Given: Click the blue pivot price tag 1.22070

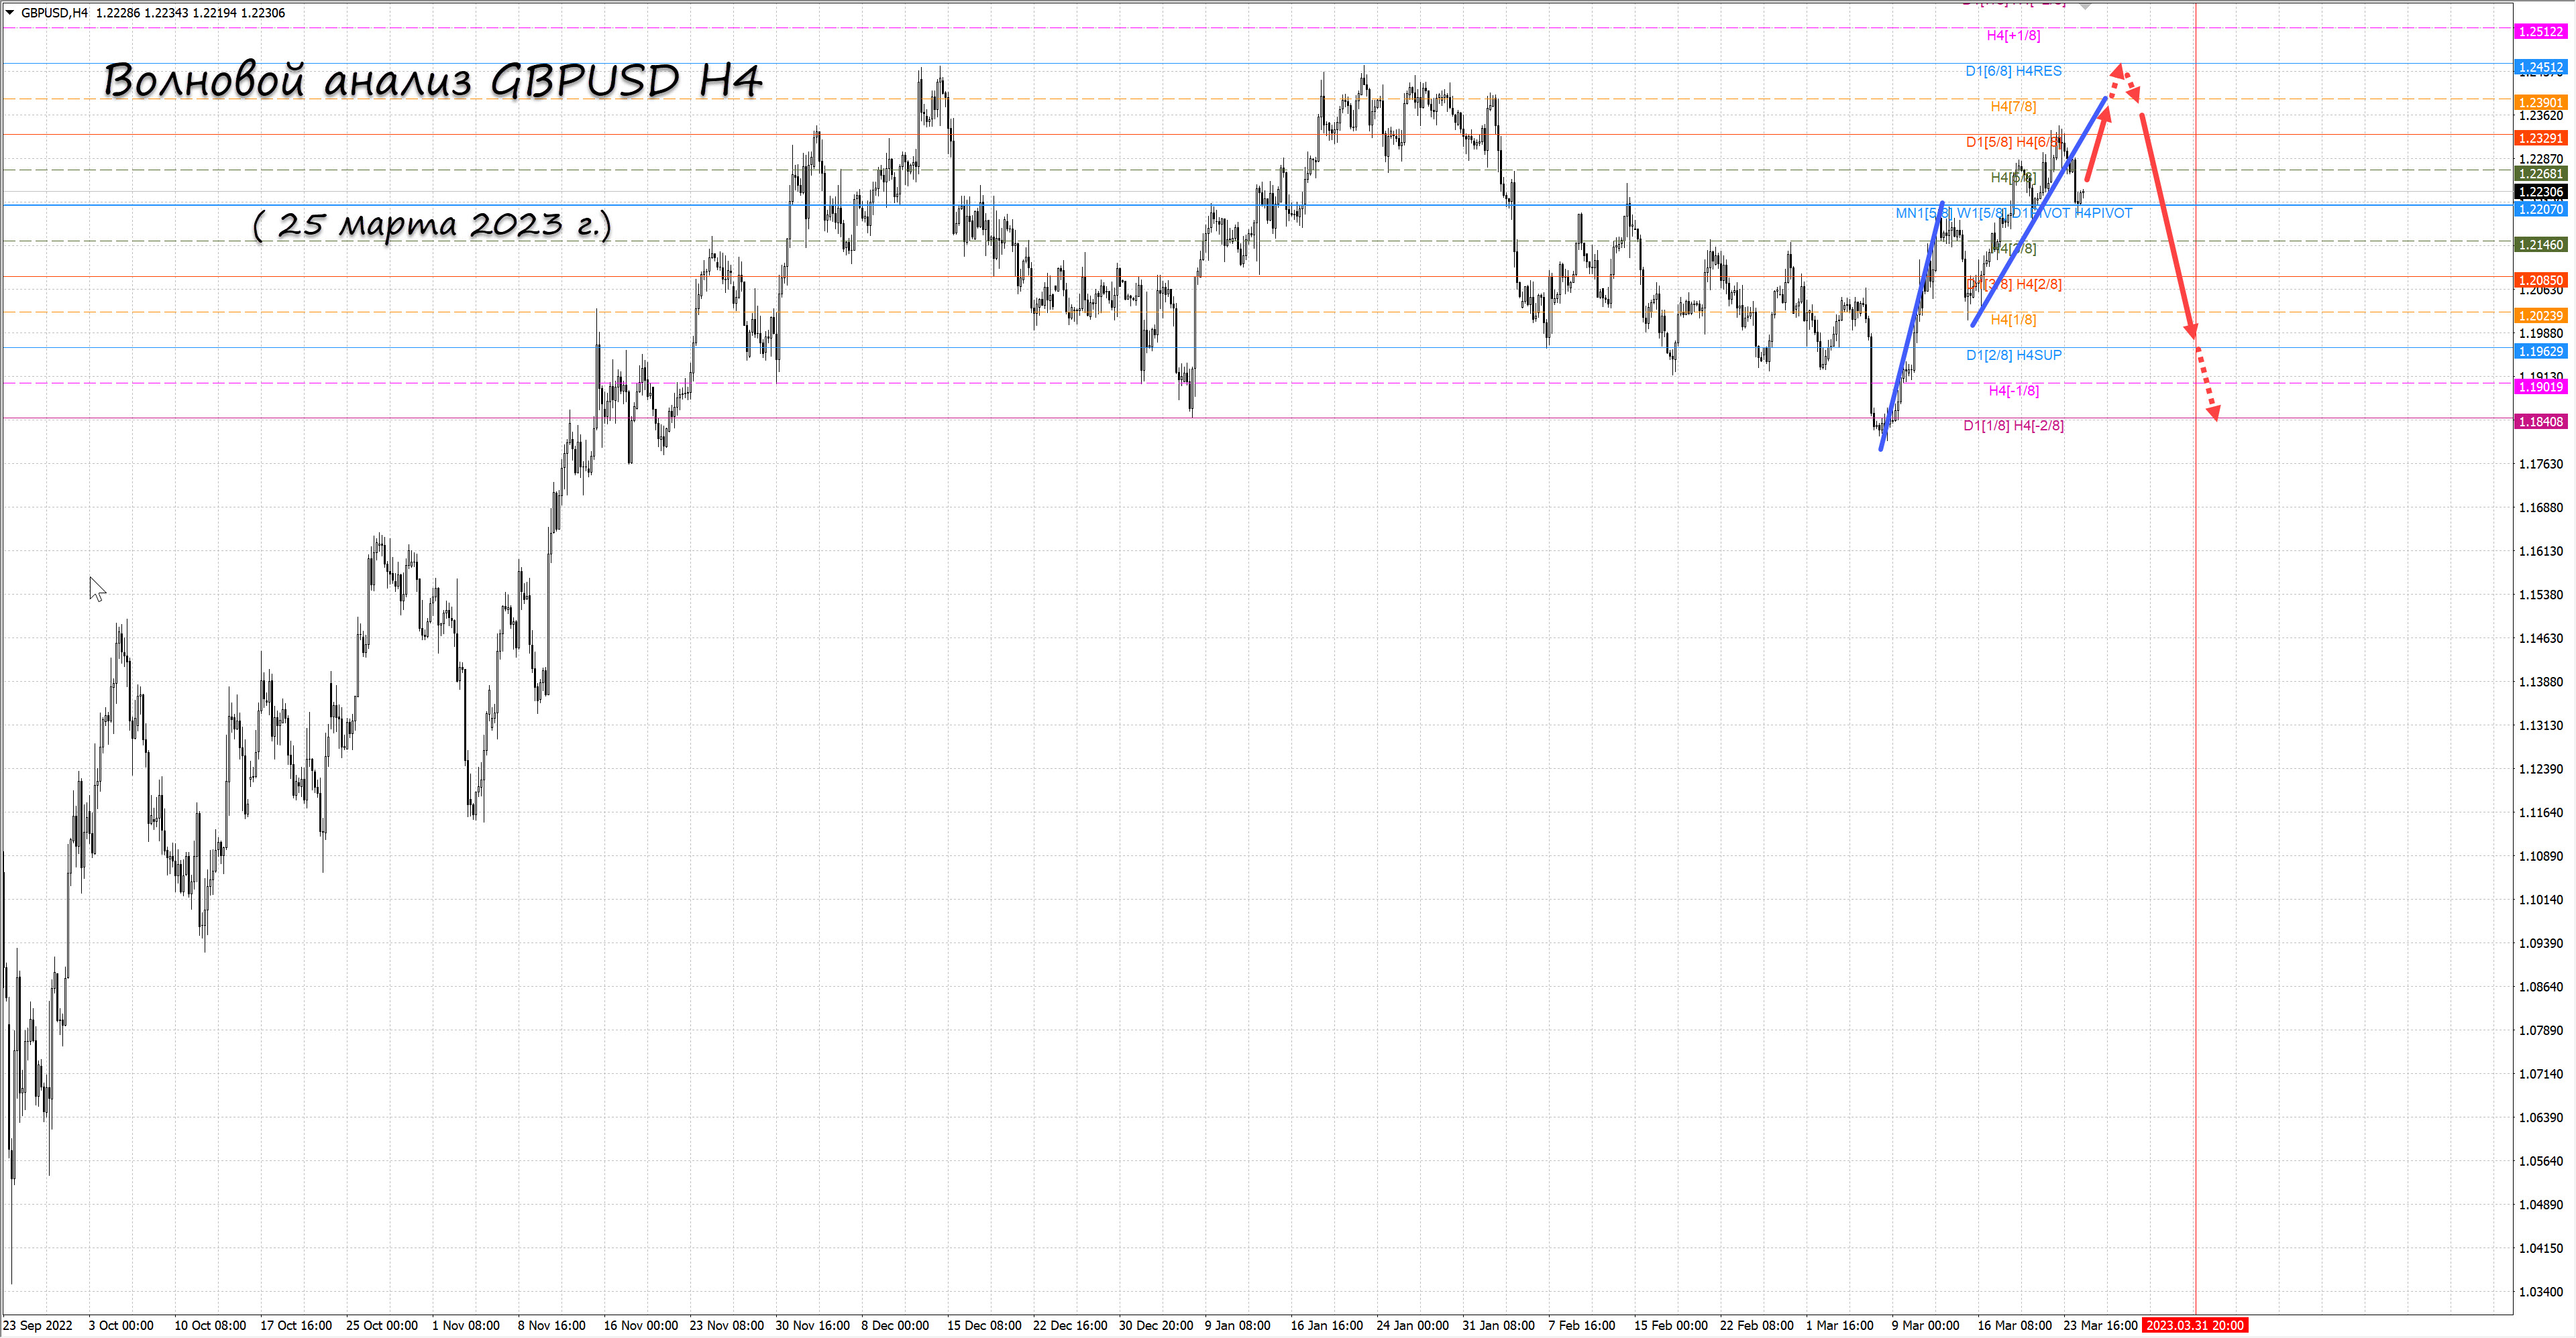Looking at the screenshot, I should click(x=2540, y=209).
